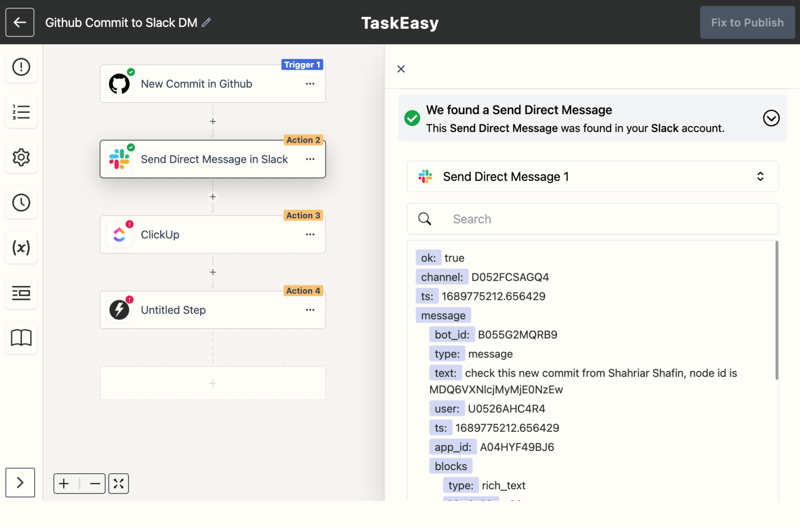
Task: Edit workflow name with pencil icon
Action: coord(206,22)
